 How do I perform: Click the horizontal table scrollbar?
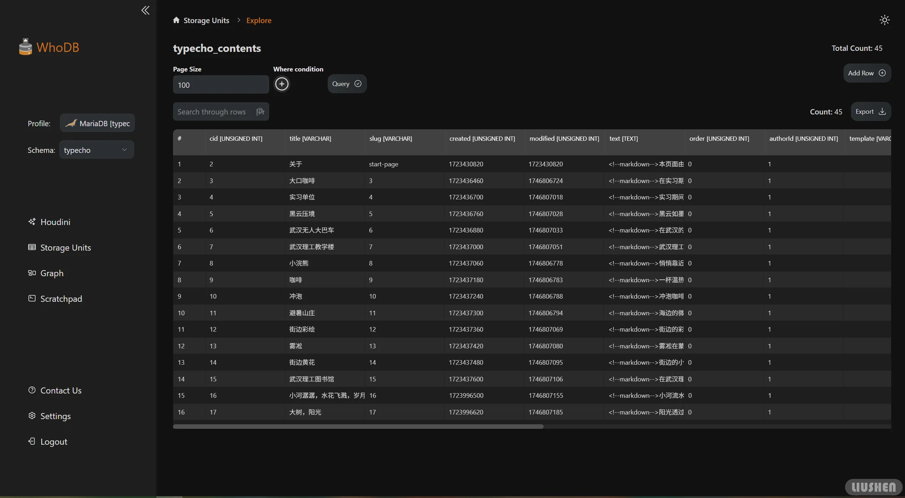point(358,427)
